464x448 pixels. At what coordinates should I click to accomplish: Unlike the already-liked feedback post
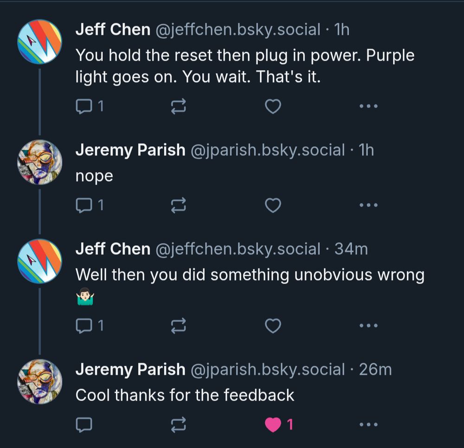point(273,424)
